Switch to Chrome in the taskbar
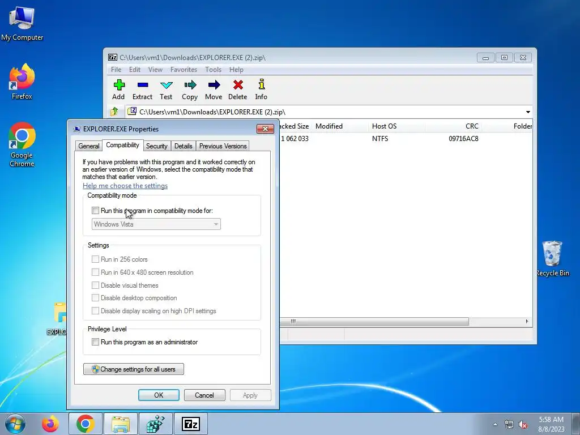 [86, 424]
